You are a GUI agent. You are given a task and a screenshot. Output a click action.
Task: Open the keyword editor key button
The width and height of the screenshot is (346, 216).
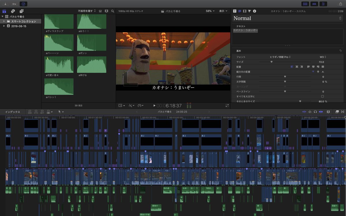pyautogui.click(x=14, y=4)
